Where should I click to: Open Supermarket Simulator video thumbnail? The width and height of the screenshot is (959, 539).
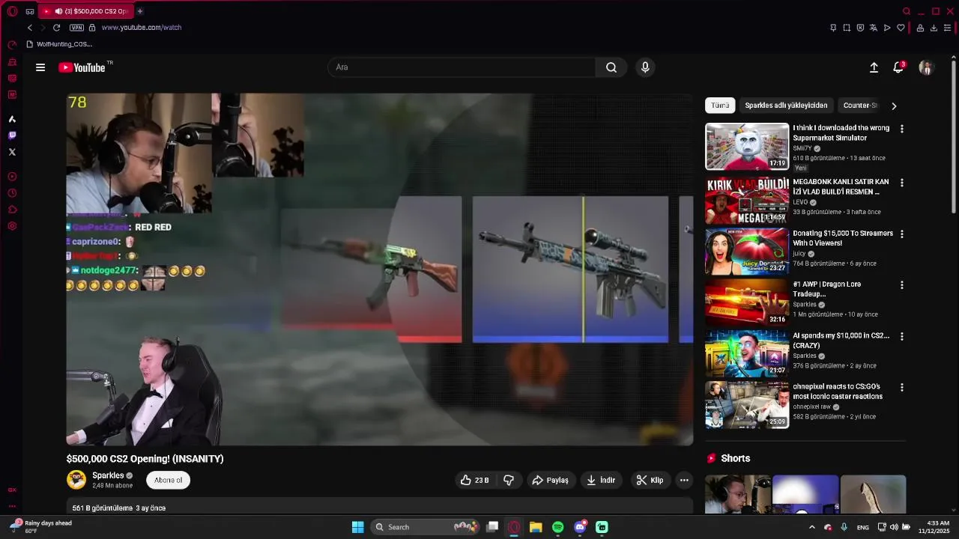[747, 147]
